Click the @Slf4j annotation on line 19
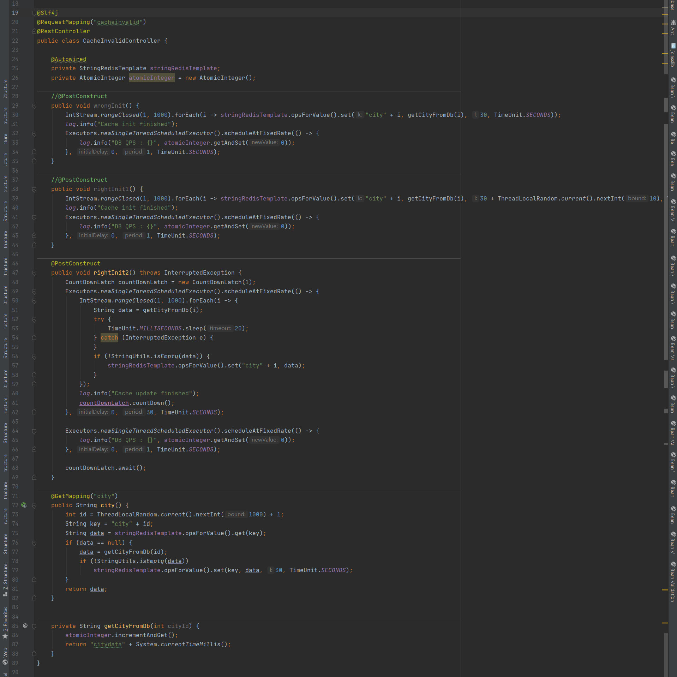This screenshot has height=677, width=677. click(47, 13)
